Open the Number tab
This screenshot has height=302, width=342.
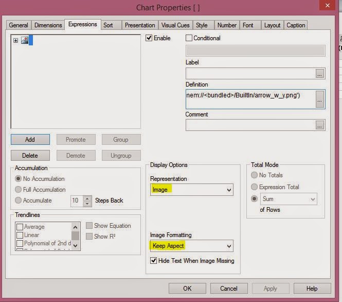point(227,25)
